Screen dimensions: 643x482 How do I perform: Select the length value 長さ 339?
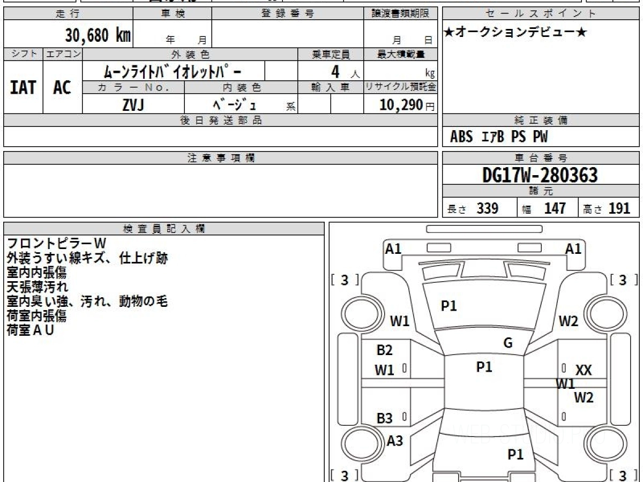coord(473,209)
